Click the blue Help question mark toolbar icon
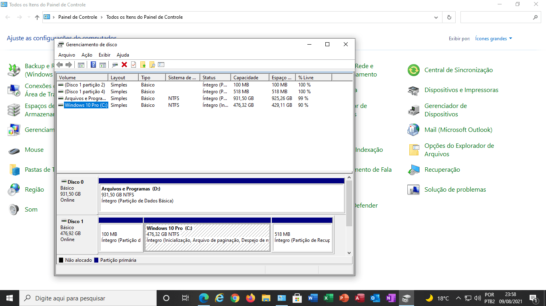The width and height of the screenshot is (546, 306). coord(93,65)
